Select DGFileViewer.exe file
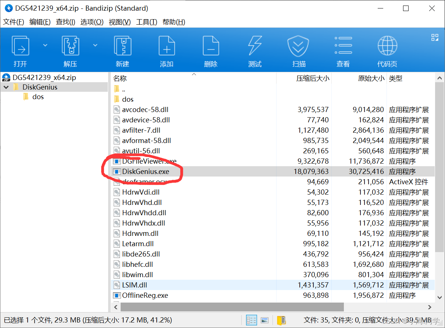 [x=149, y=161]
